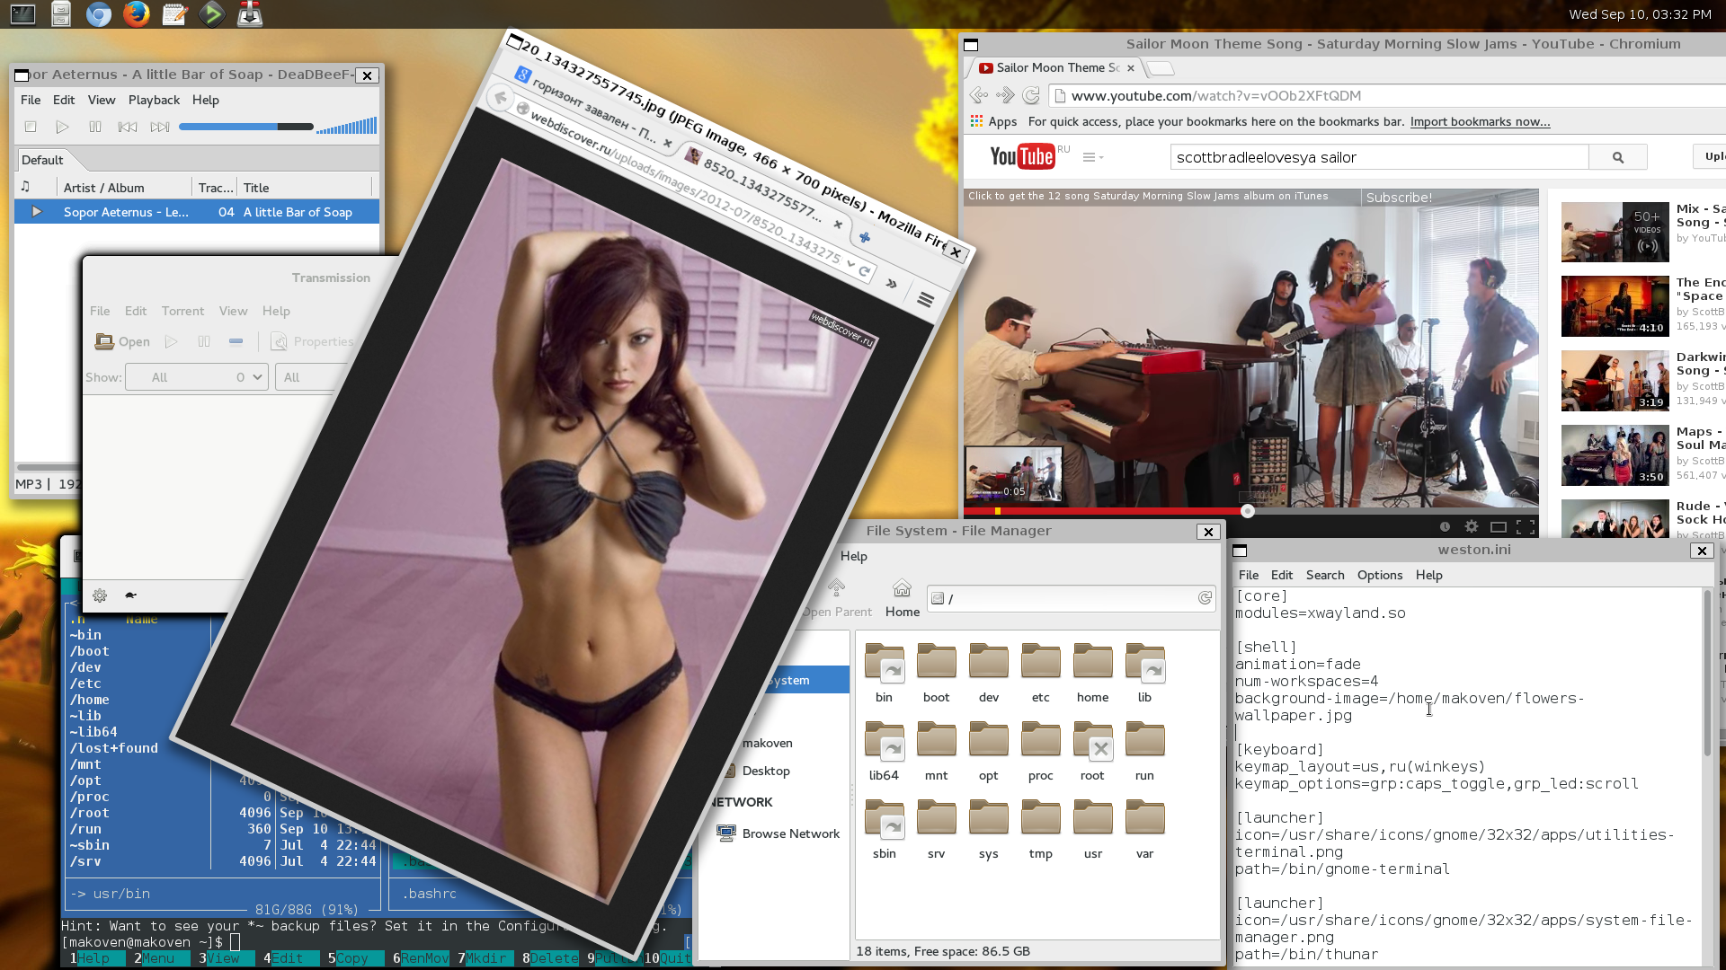The image size is (1726, 970).
Task: Open the Torrent menu in Transmission
Action: tap(182, 311)
